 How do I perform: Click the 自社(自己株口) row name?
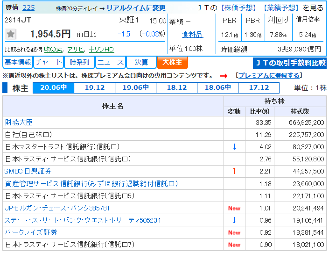(x=28, y=134)
